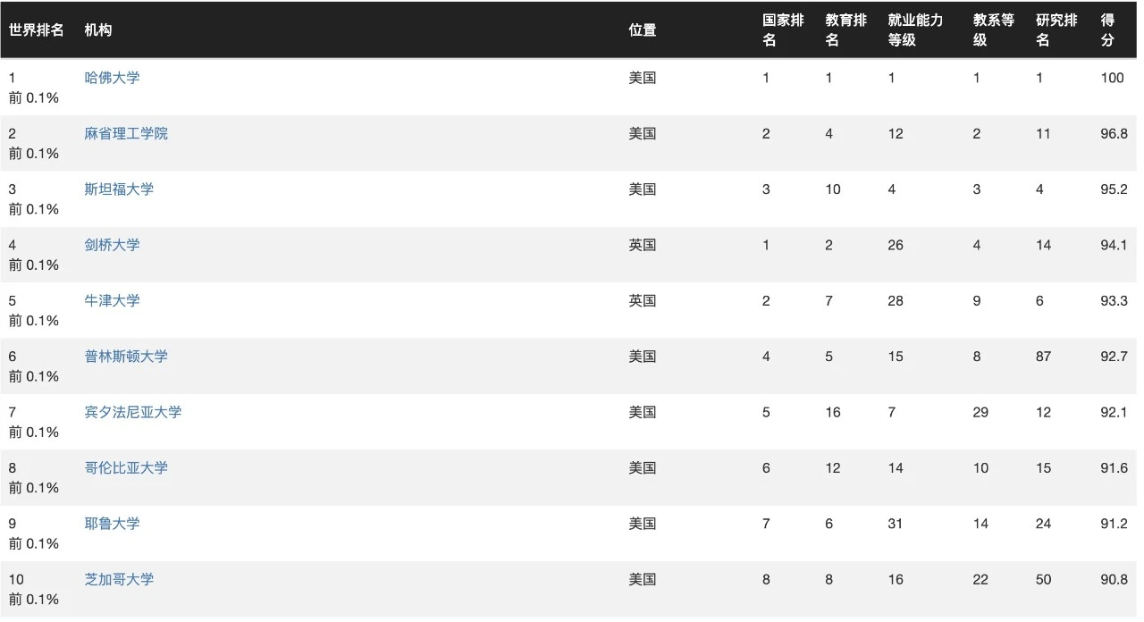Open 普林斯顿大学 institution link
This screenshot has width=1144, height=622.
click(x=126, y=356)
